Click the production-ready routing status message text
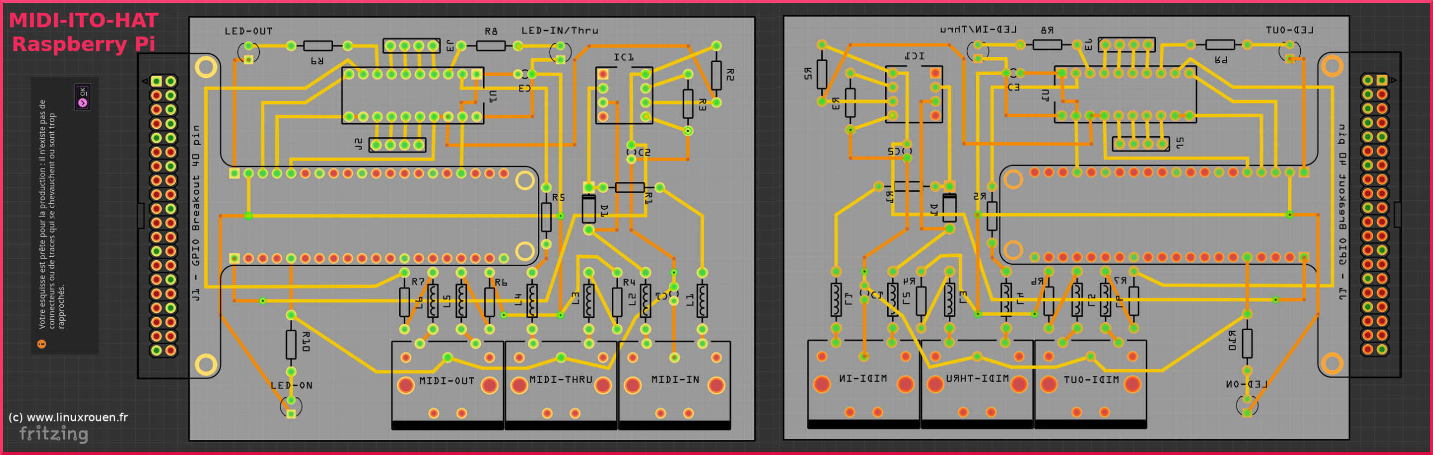 (52, 214)
